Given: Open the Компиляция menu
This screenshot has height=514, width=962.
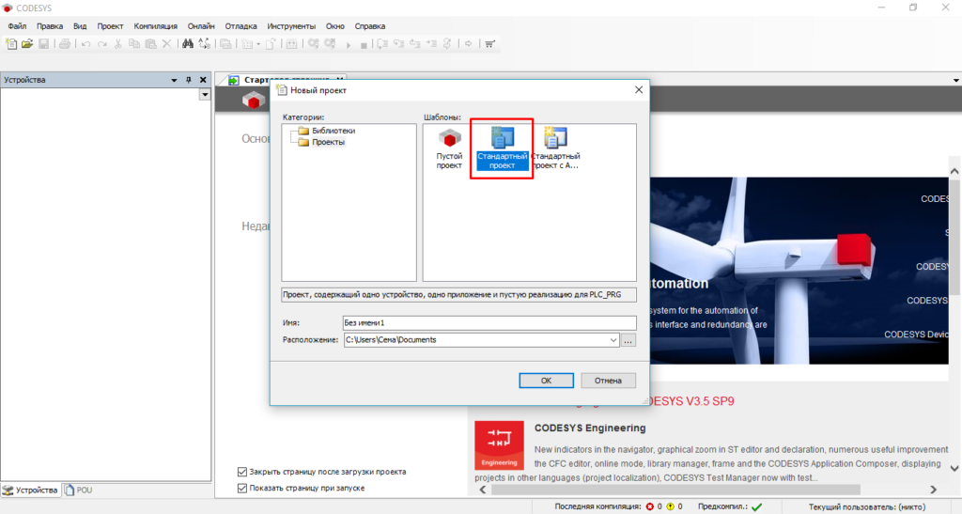Looking at the screenshot, I should 155,26.
